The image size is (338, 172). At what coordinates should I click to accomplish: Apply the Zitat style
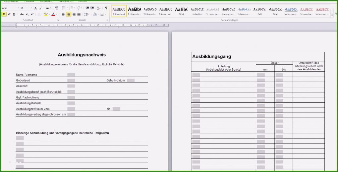[275, 11]
